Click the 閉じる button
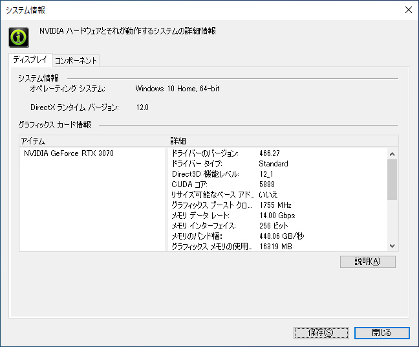 pyautogui.click(x=382, y=333)
